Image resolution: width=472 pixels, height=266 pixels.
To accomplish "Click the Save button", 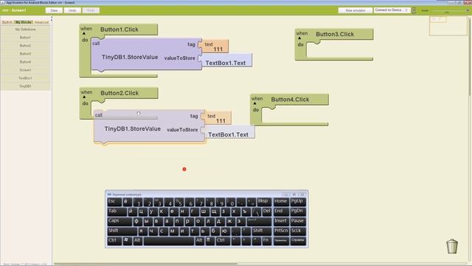I will (x=54, y=10).
